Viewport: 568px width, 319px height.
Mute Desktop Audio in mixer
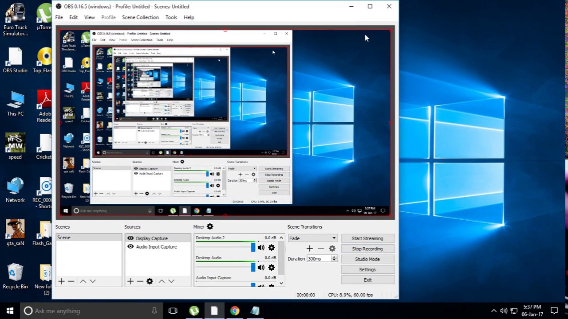tap(261, 268)
